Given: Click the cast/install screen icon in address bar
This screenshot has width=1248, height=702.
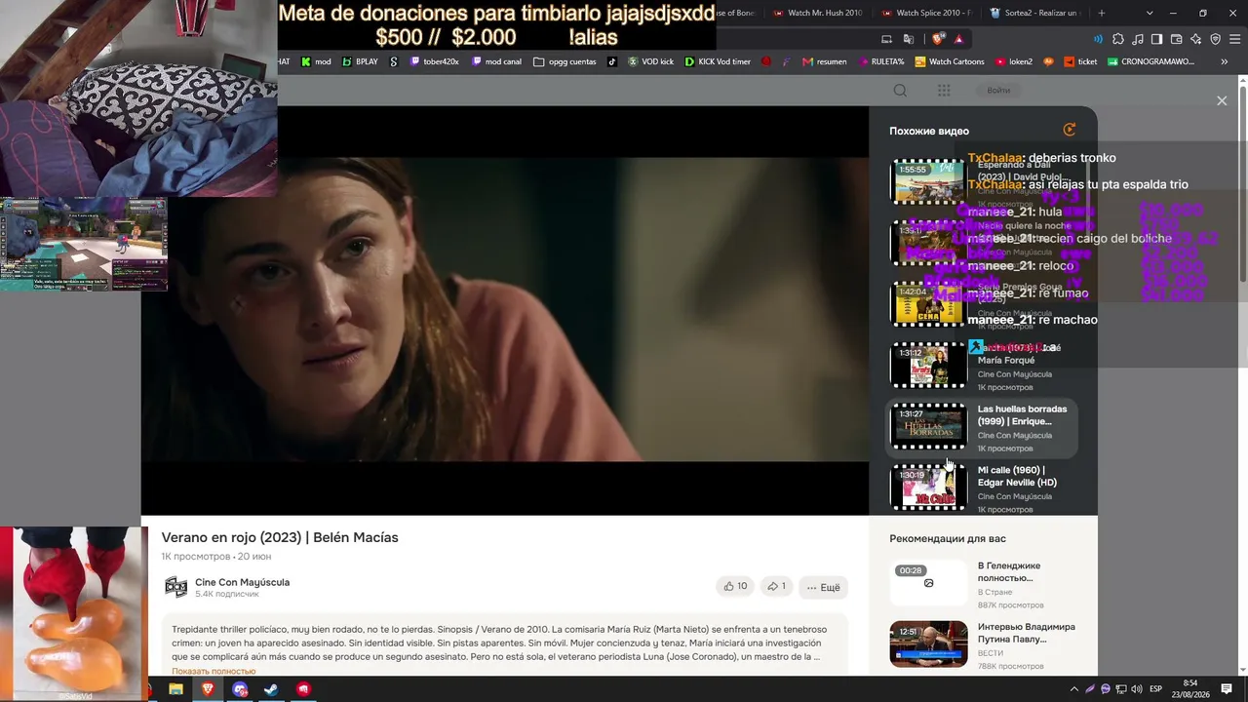Looking at the screenshot, I should point(886,39).
